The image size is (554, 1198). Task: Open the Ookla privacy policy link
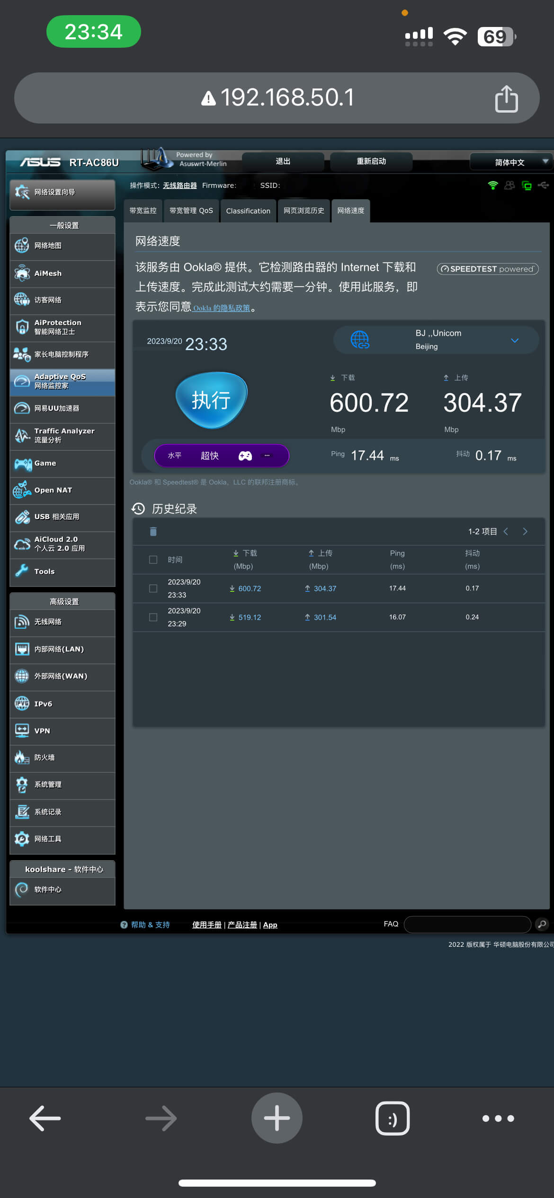point(222,308)
